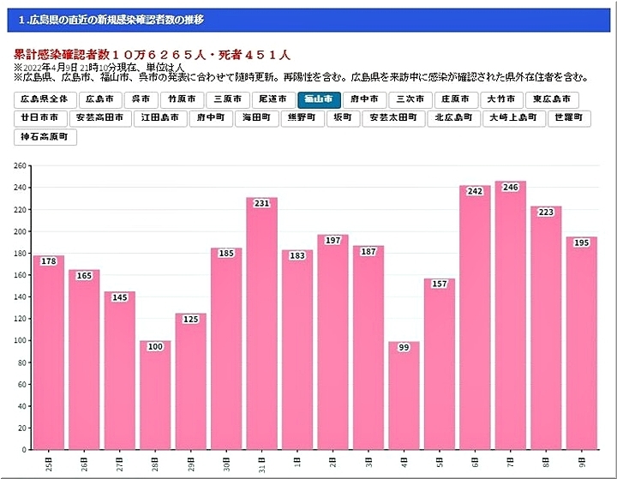Click the 三原市 button

[229, 99]
